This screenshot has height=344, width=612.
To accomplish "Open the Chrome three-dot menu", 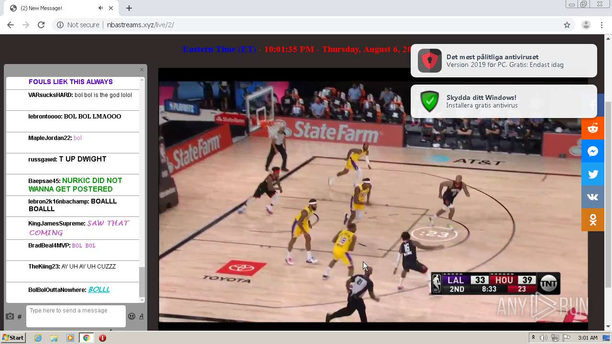I will (x=601, y=25).
